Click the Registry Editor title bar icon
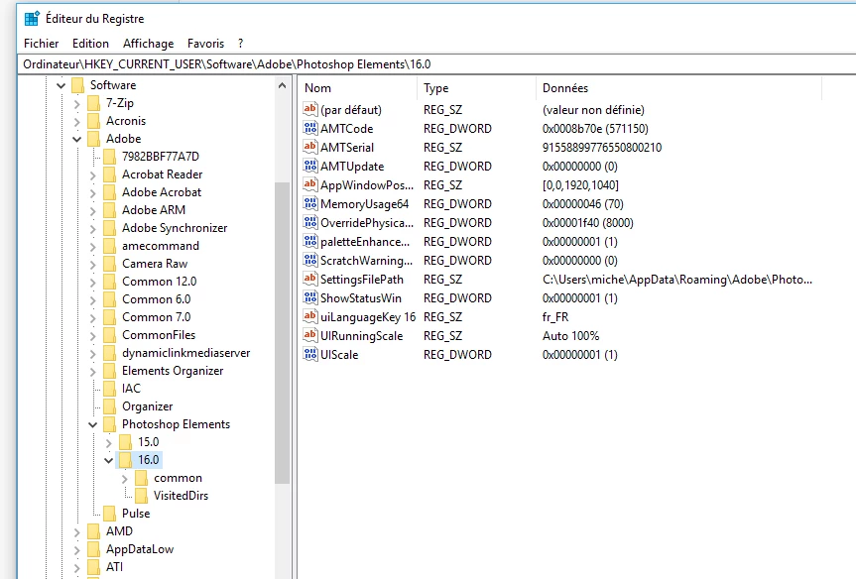The image size is (856, 579). [32, 19]
